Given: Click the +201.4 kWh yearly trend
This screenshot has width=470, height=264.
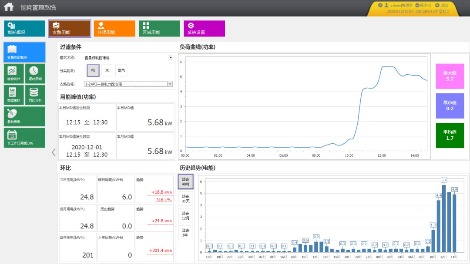Looking at the screenshot, I should (x=161, y=250).
